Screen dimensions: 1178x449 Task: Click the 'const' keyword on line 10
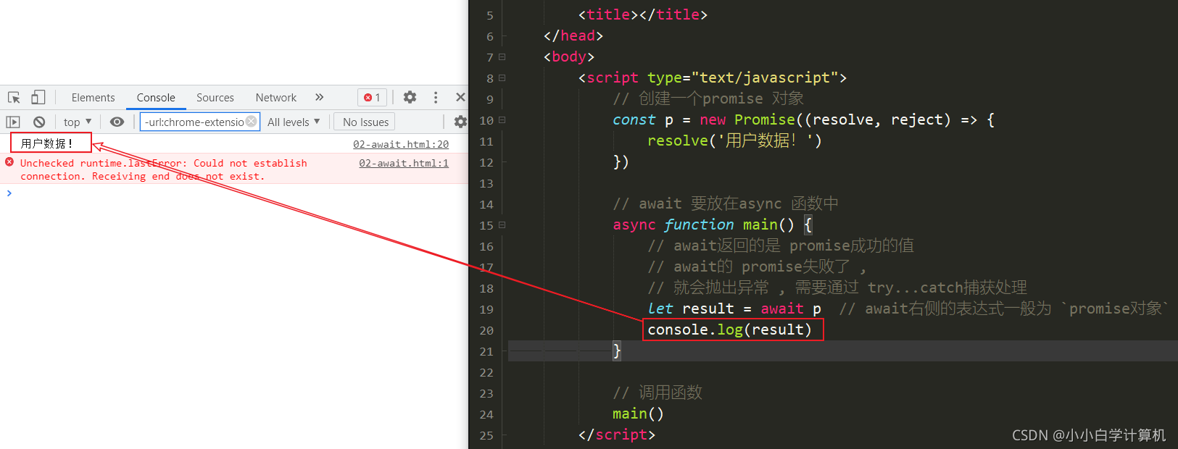pos(634,119)
